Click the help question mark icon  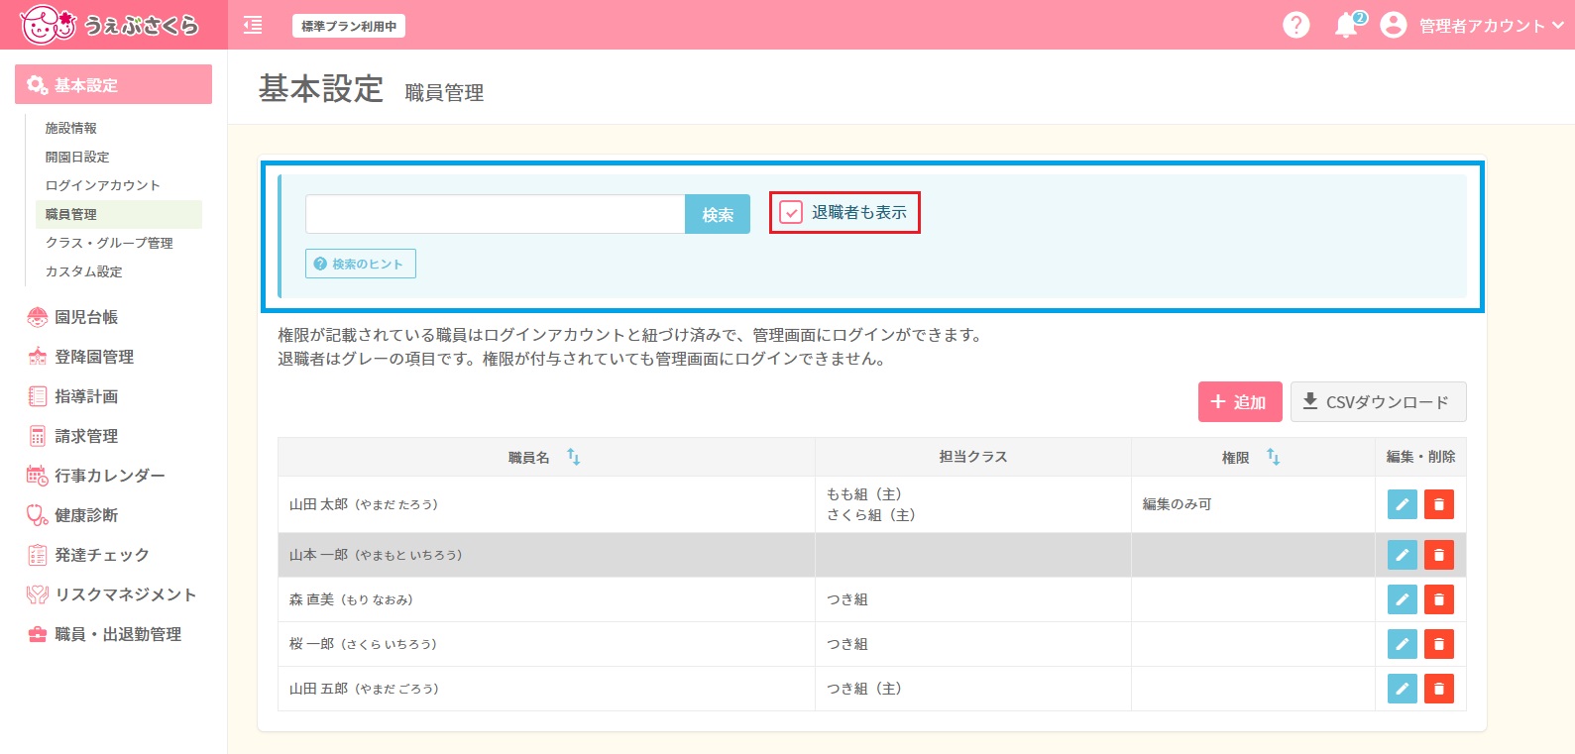coord(1295,25)
